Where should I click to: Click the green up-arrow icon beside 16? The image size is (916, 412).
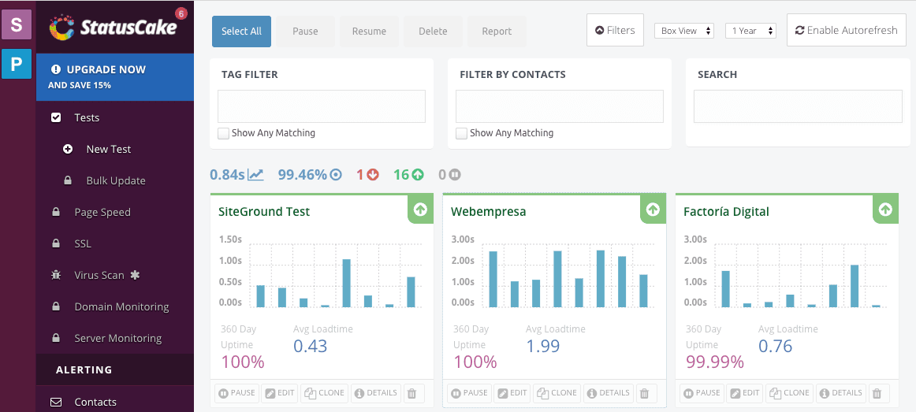click(x=417, y=174)
